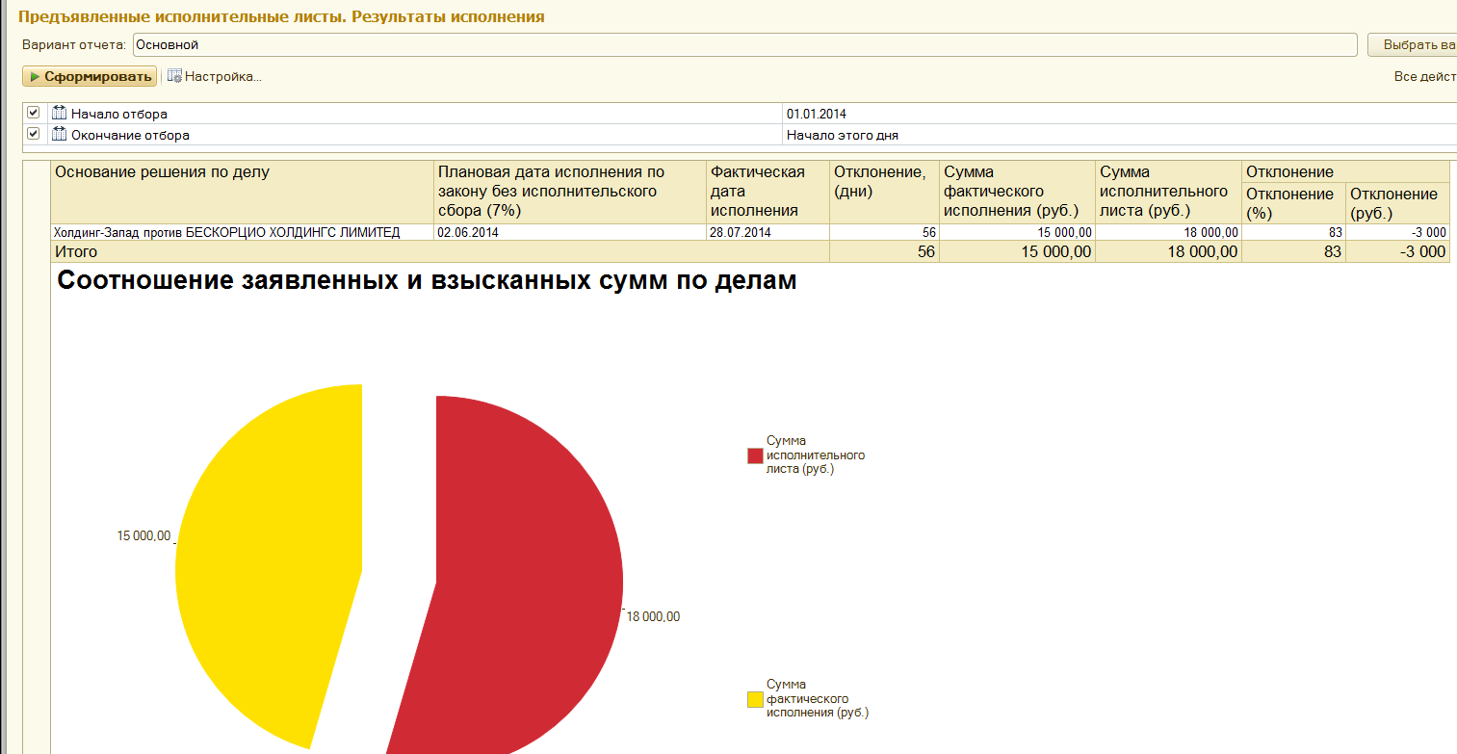Select the value Начало этого дня
Image resolution: width=1457 pixels, height=754 pixels.
843,135
